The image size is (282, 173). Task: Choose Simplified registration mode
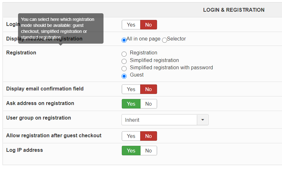click(124, 61)
